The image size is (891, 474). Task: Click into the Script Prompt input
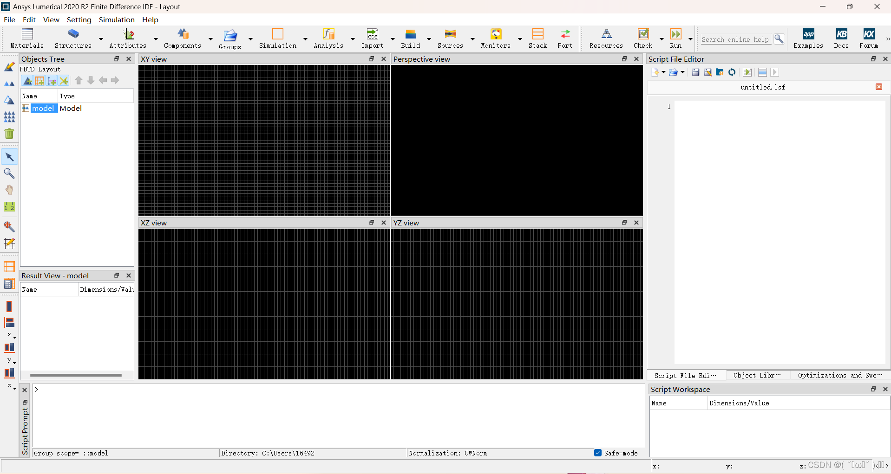tap(339, 416)
